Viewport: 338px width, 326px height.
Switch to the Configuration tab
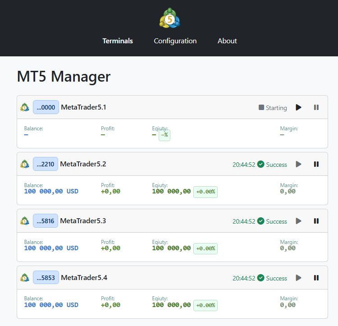click(x=175, y=41)
